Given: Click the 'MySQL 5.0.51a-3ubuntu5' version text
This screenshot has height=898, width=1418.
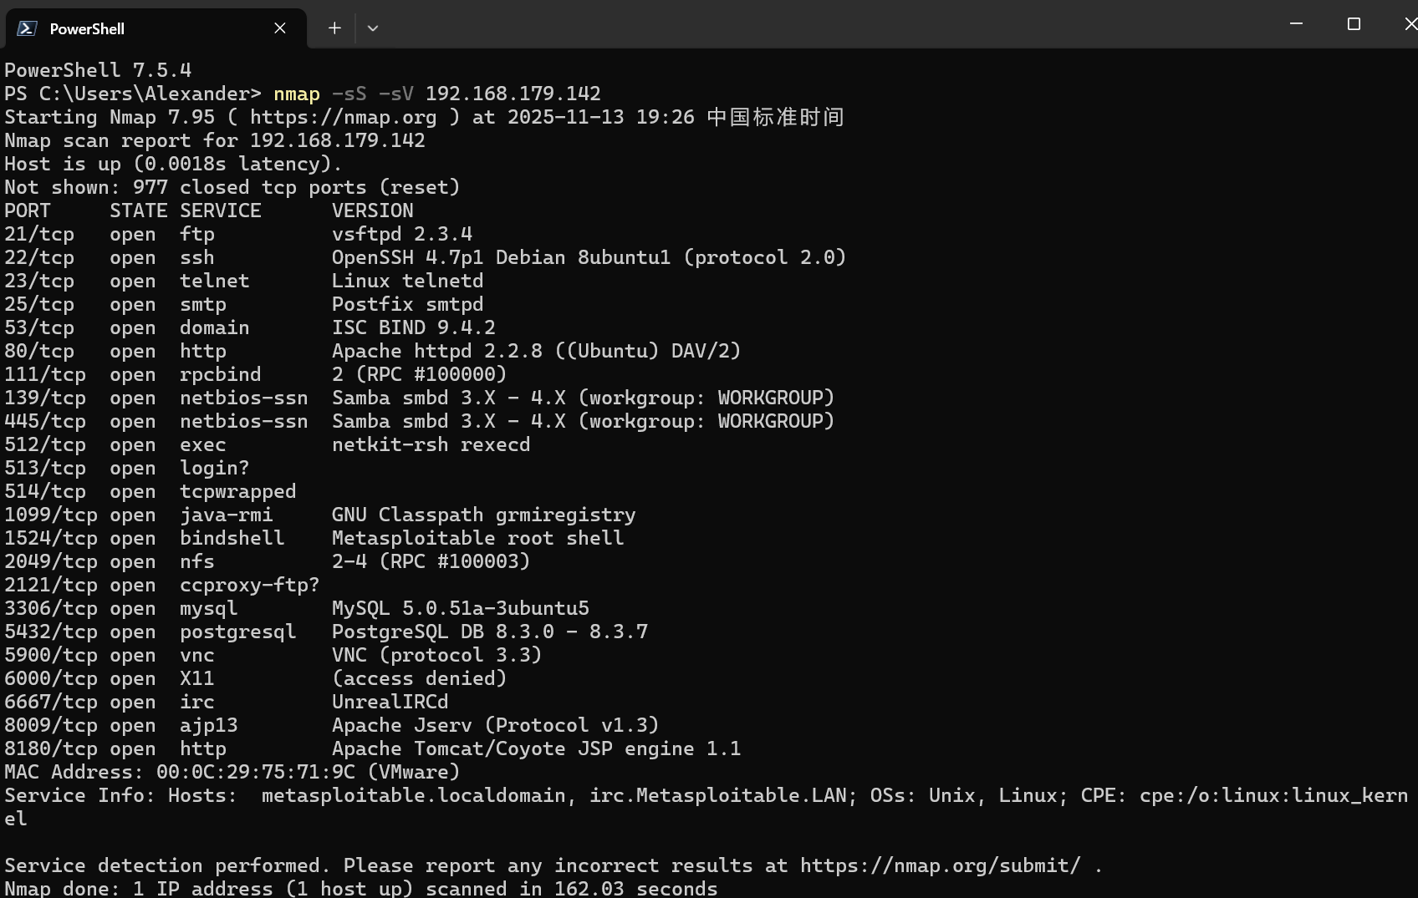Looking at the screenshot, I should [x=461, y=608].
